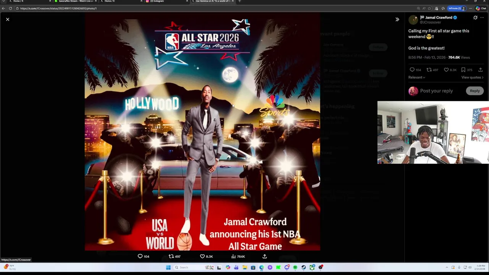489x275 pixels.
Task: Click the taskbar Search box
Action: 194,267
